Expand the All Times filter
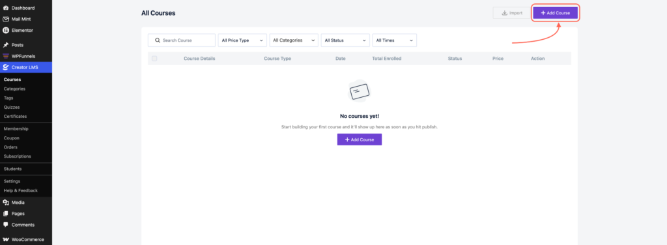This screenshot has height=245, width=667. click(x=394, y=40)
